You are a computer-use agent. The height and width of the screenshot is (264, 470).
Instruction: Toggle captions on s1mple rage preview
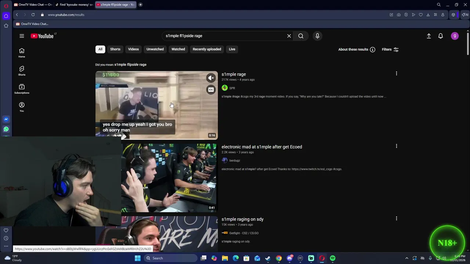[x=211, y=90]
